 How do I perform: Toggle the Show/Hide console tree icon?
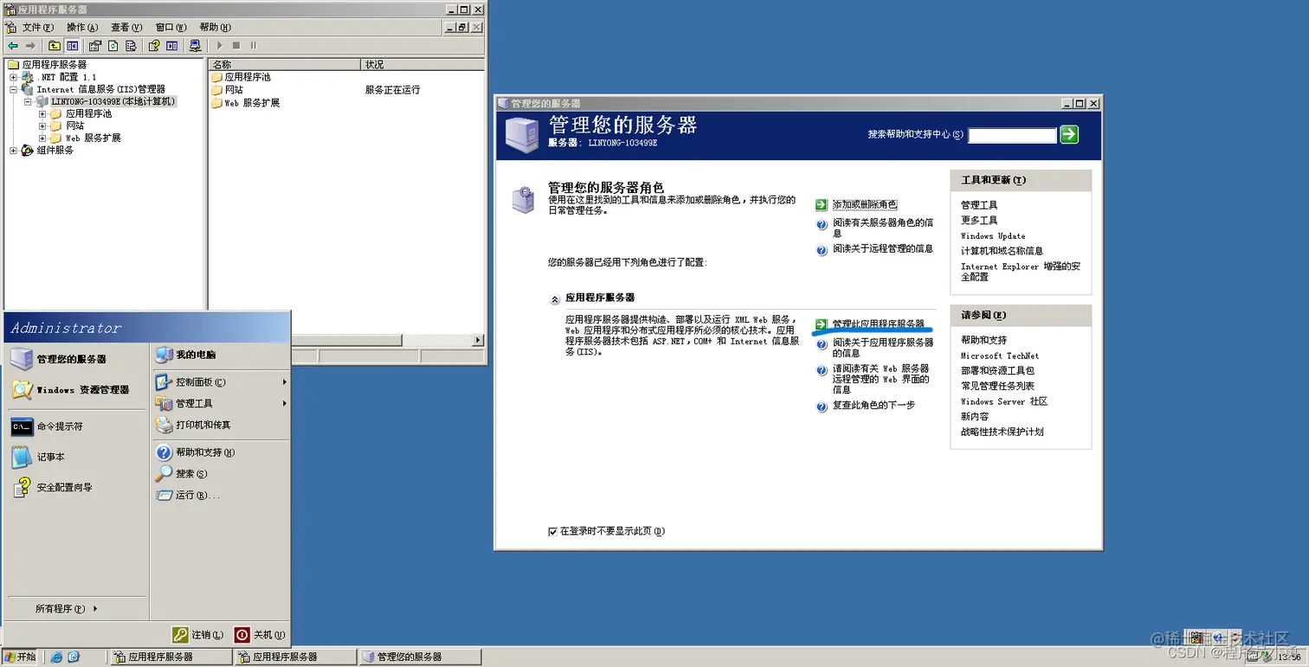[x=73, y=46]
